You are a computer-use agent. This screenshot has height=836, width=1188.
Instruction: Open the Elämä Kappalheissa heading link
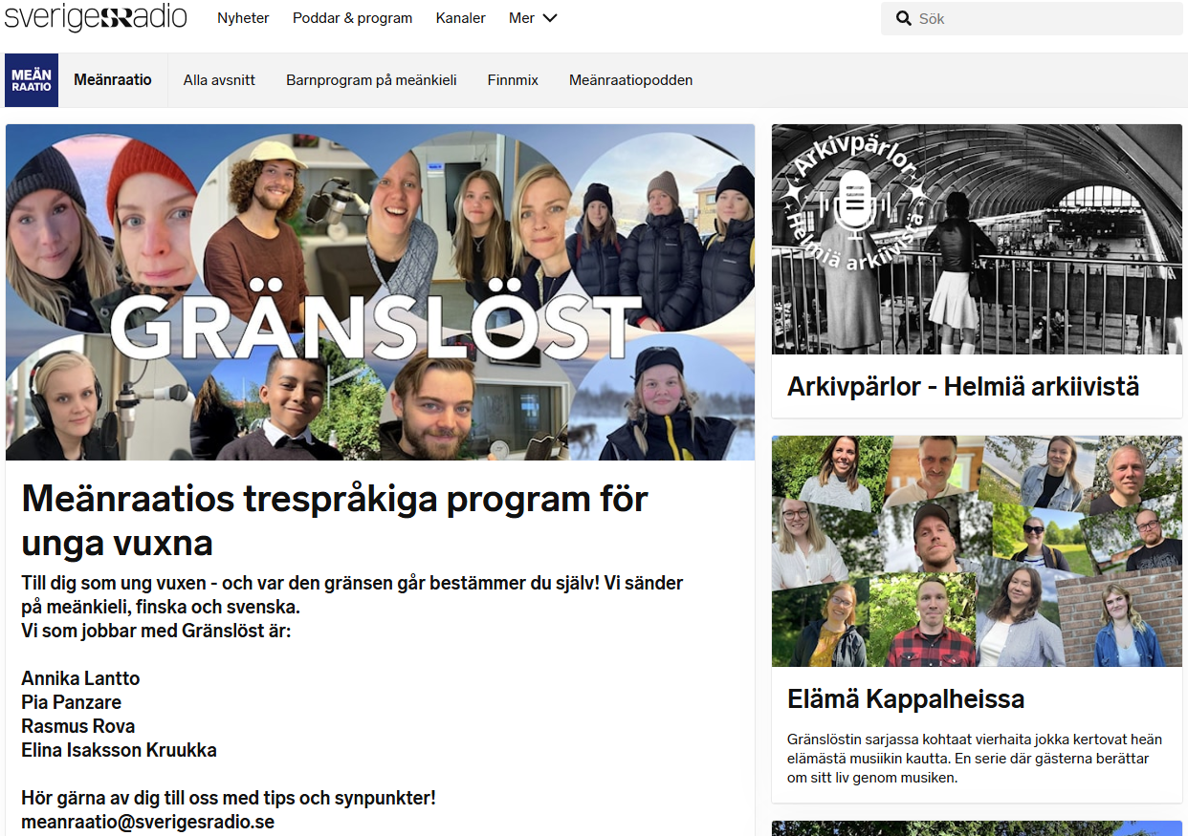coord(906,699)
